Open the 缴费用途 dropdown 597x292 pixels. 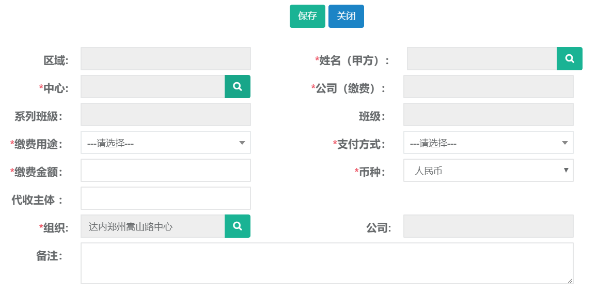(165, 143)
